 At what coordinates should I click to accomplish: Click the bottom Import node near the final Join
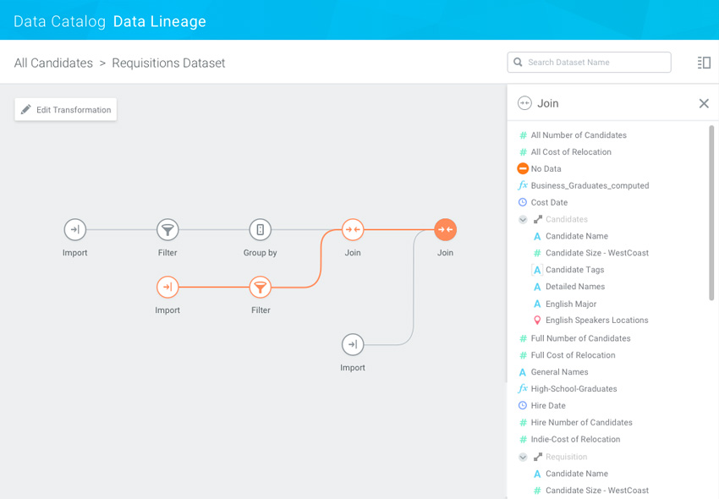[353, 344]
